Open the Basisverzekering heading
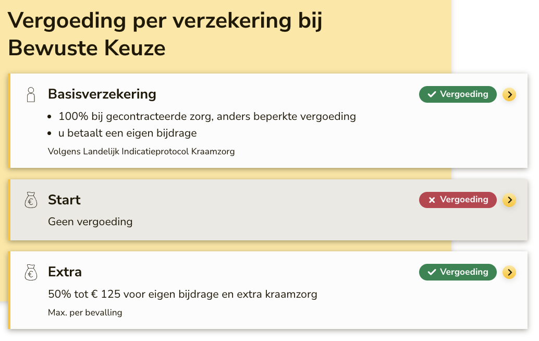 [102, 94]
